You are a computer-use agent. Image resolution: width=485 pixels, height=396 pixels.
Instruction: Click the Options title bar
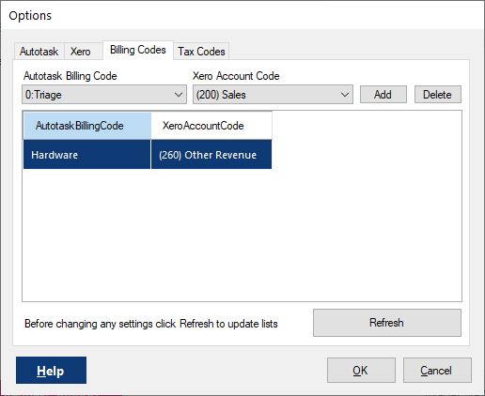242,16
